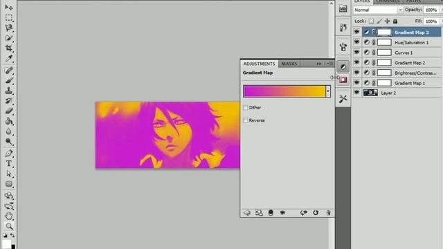Select the 3D Rotate tool
443x249 pixels.
point(9,195)
